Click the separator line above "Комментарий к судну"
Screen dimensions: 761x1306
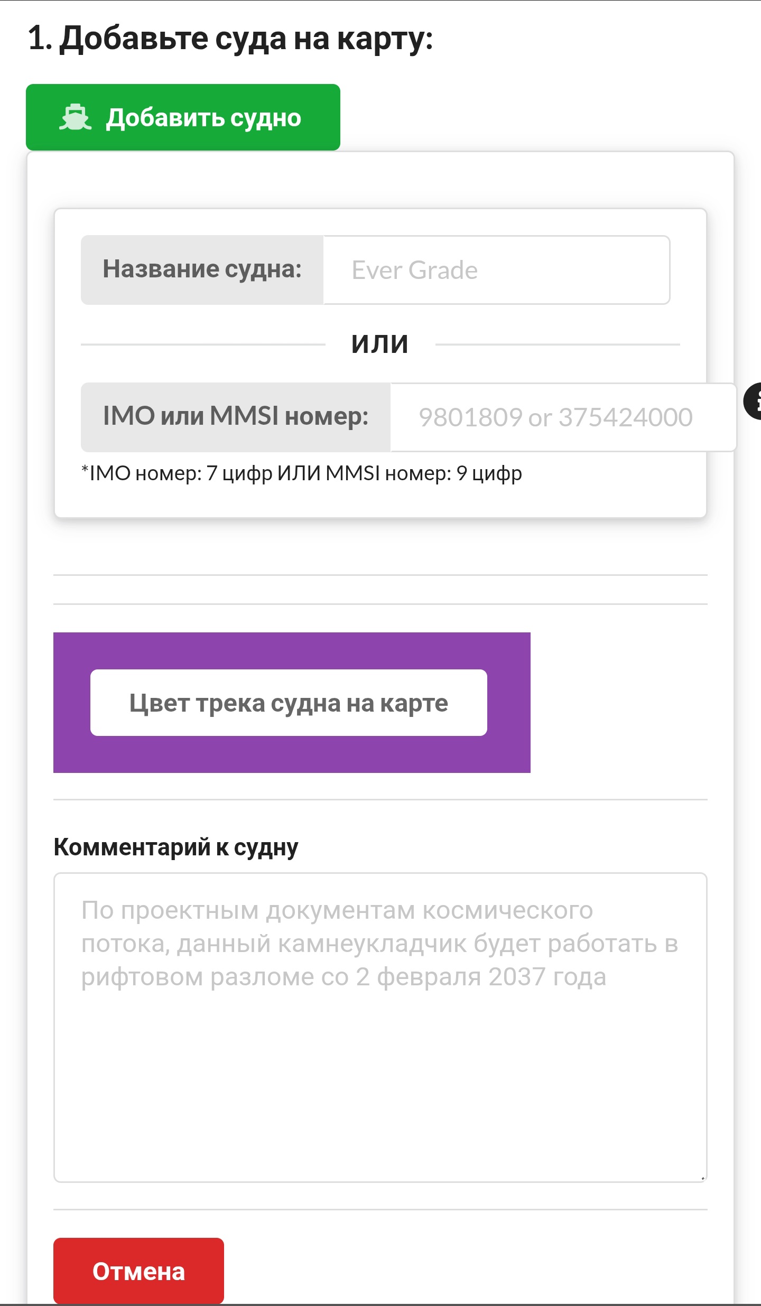click(x=379, y=800)
